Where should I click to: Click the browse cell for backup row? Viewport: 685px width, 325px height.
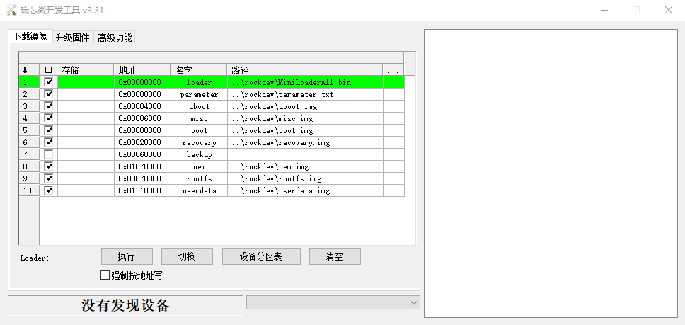[x=393, y=154]
